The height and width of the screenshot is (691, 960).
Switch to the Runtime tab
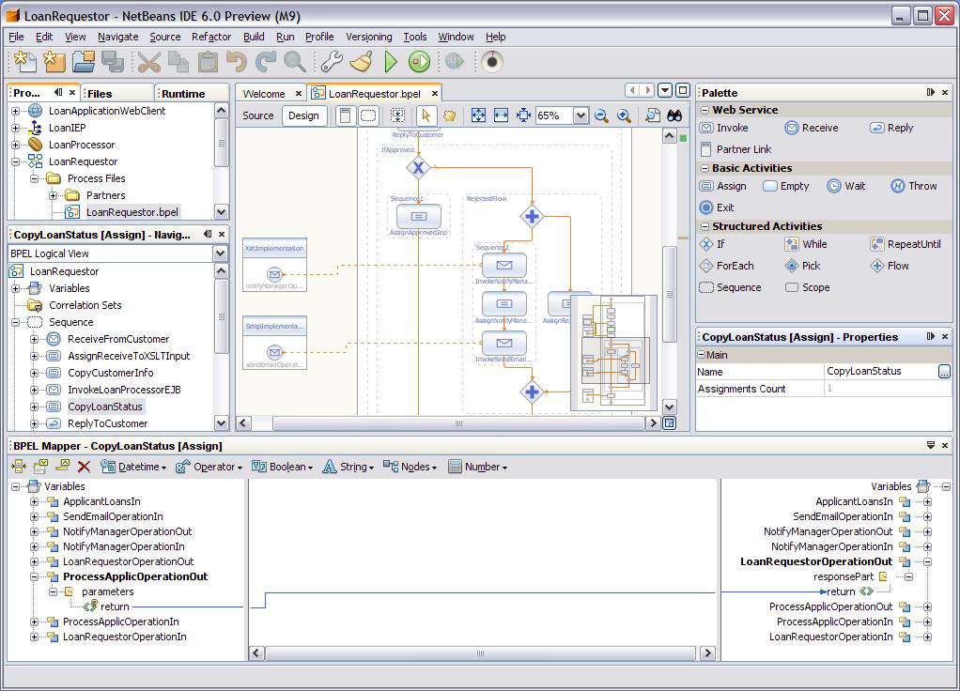[191, 94]
